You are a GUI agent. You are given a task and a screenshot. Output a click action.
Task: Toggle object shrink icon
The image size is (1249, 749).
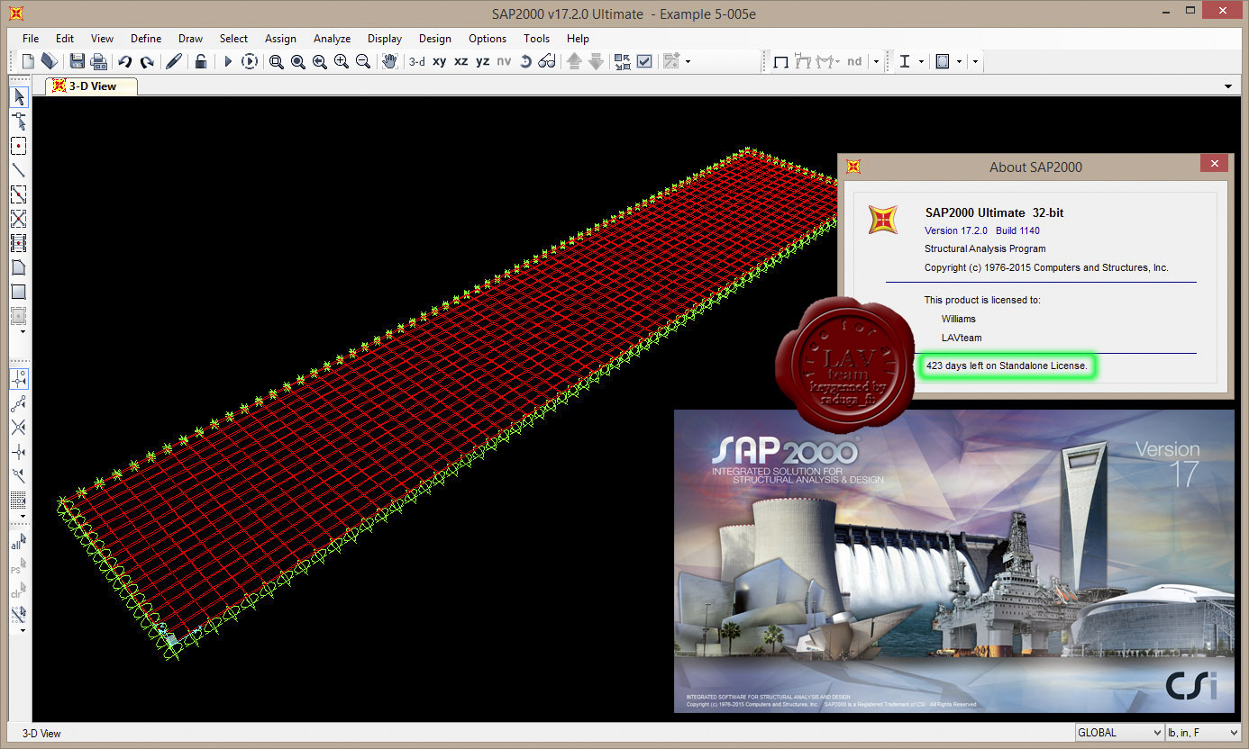tap(623, 61)
